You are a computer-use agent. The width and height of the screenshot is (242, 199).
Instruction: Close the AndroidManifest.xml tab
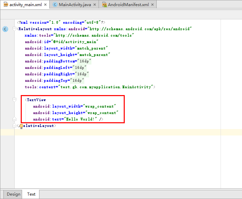click(x=153, y=5)
